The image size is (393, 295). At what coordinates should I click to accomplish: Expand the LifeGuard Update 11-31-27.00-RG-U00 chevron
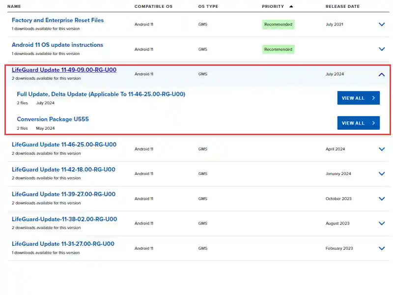tap(382, 248)
